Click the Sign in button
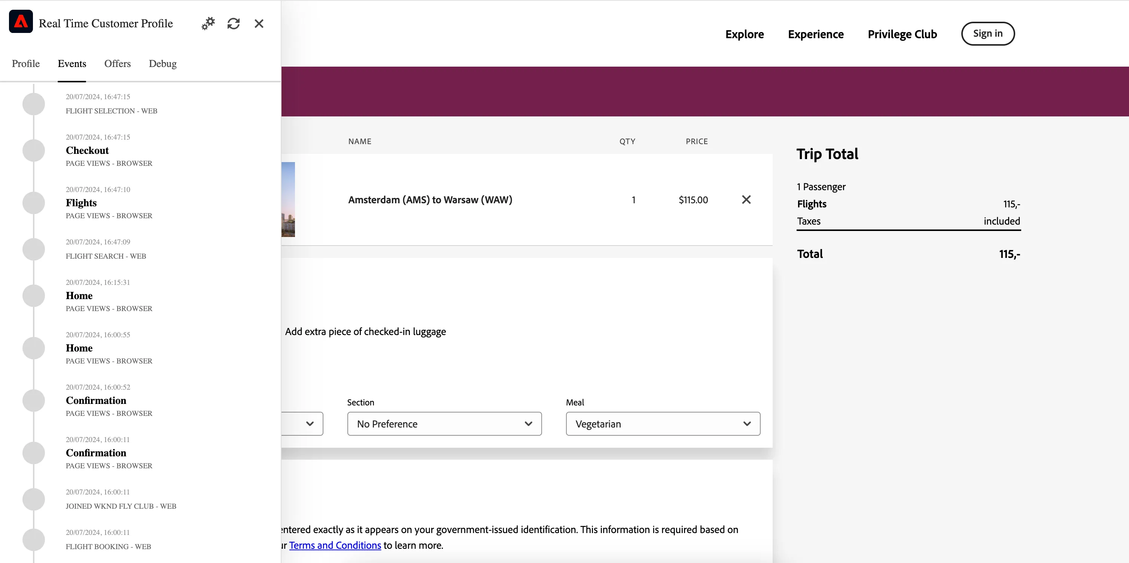This screenshot has width=1129, height=563. click(x=988, y=33)
